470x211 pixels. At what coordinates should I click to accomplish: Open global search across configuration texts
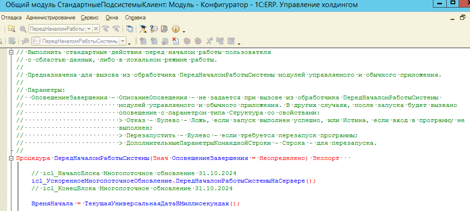click(x=11, y=29)
